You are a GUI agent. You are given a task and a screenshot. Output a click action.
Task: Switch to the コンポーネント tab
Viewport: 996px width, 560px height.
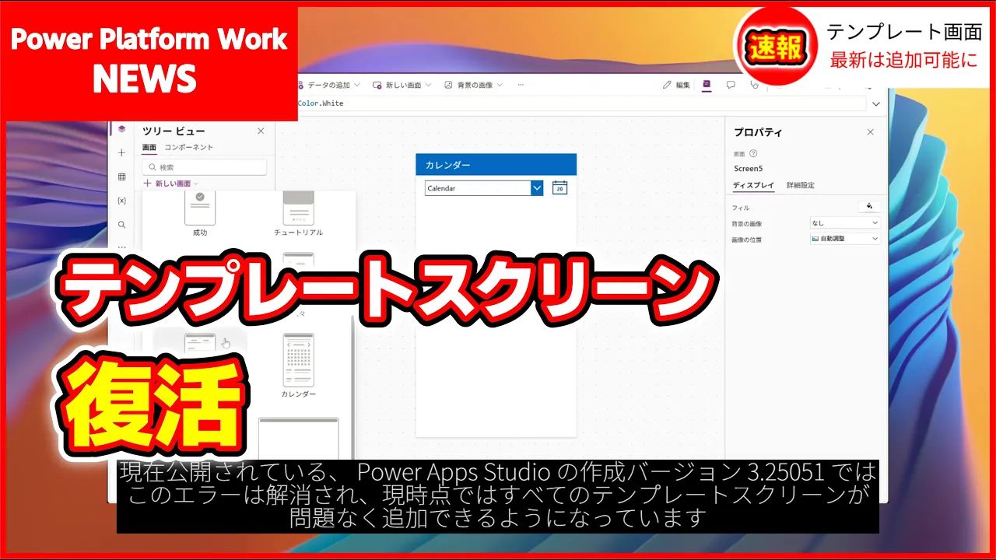coord(189,147)
